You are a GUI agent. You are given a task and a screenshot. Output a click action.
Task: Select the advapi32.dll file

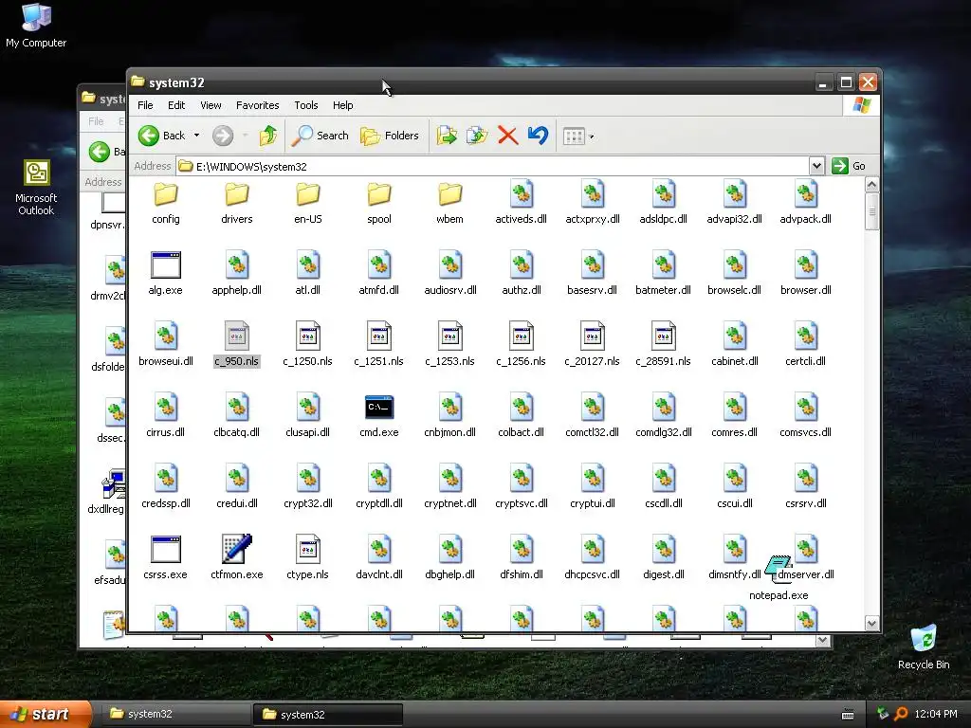pyautogui.click(x=735, y=202)
